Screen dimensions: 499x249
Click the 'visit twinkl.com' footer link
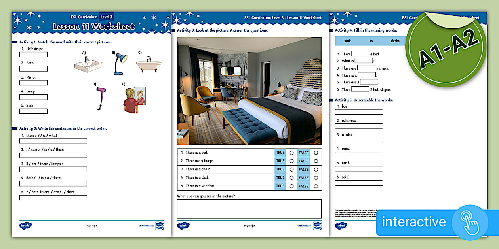(x=145, y=226)
